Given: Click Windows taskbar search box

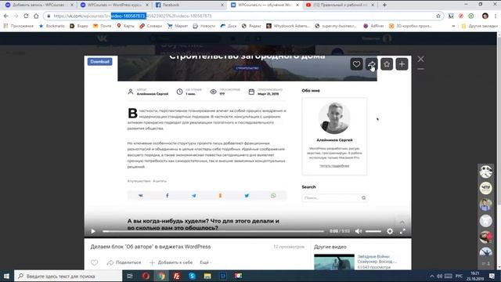Looking at the screenshot, I should pos(68,276).
